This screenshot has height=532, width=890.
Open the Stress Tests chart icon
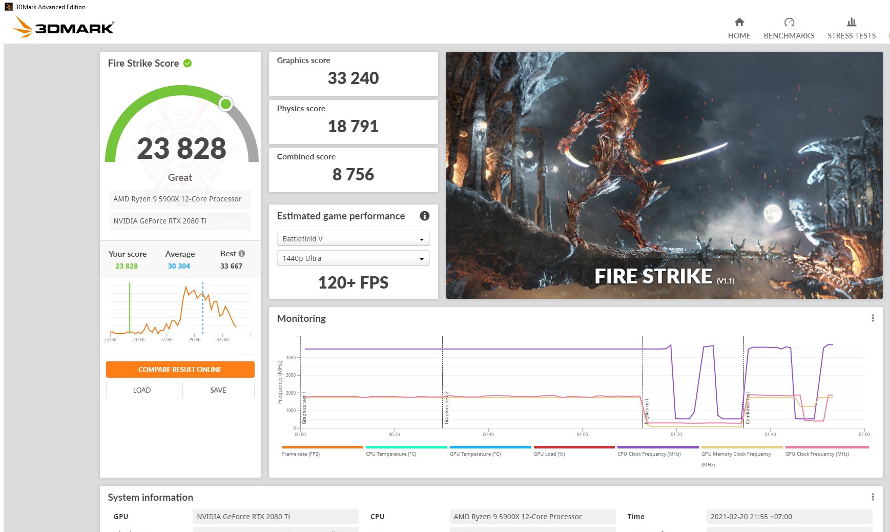click(x=852, y=22)
